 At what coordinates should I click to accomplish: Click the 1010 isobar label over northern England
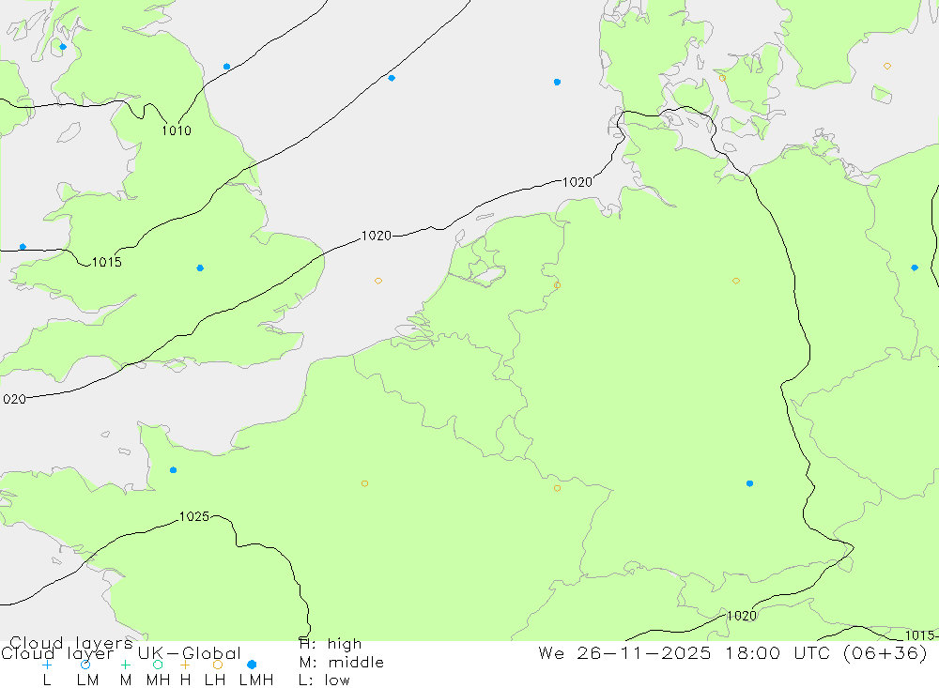coord(177,130)
